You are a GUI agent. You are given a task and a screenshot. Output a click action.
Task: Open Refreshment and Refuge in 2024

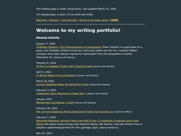(55, 103)
